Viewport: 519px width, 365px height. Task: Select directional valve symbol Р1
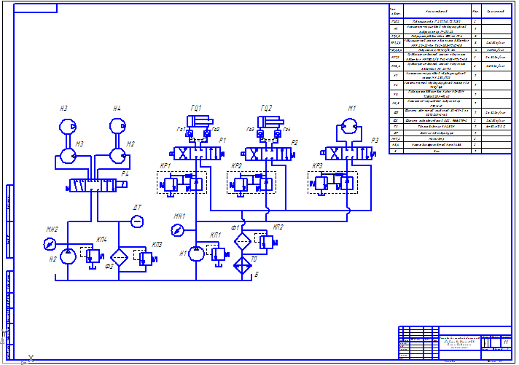(x=197, y=154)
